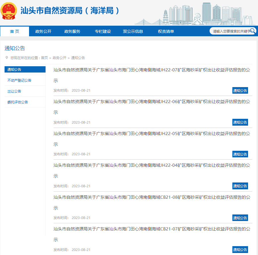Click the location pin icon in the breadcrumb

tap(7, 58)
